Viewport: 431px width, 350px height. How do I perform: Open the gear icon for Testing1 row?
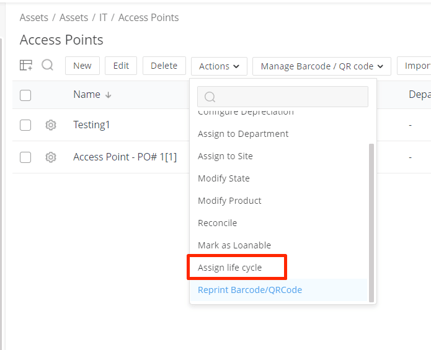(51, 125)
